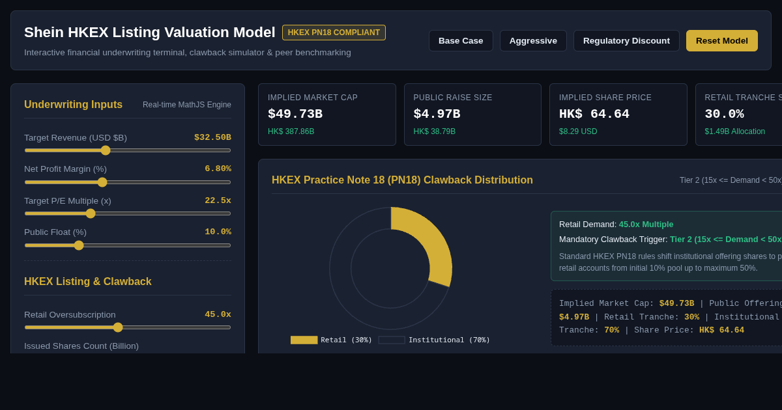
Task: Click the Clawback Distribution chart heading
Action: 402,180
